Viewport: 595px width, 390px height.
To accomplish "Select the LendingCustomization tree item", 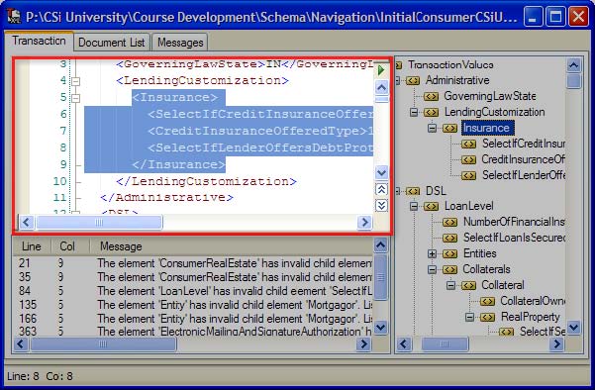I will (x=494, y=112).
